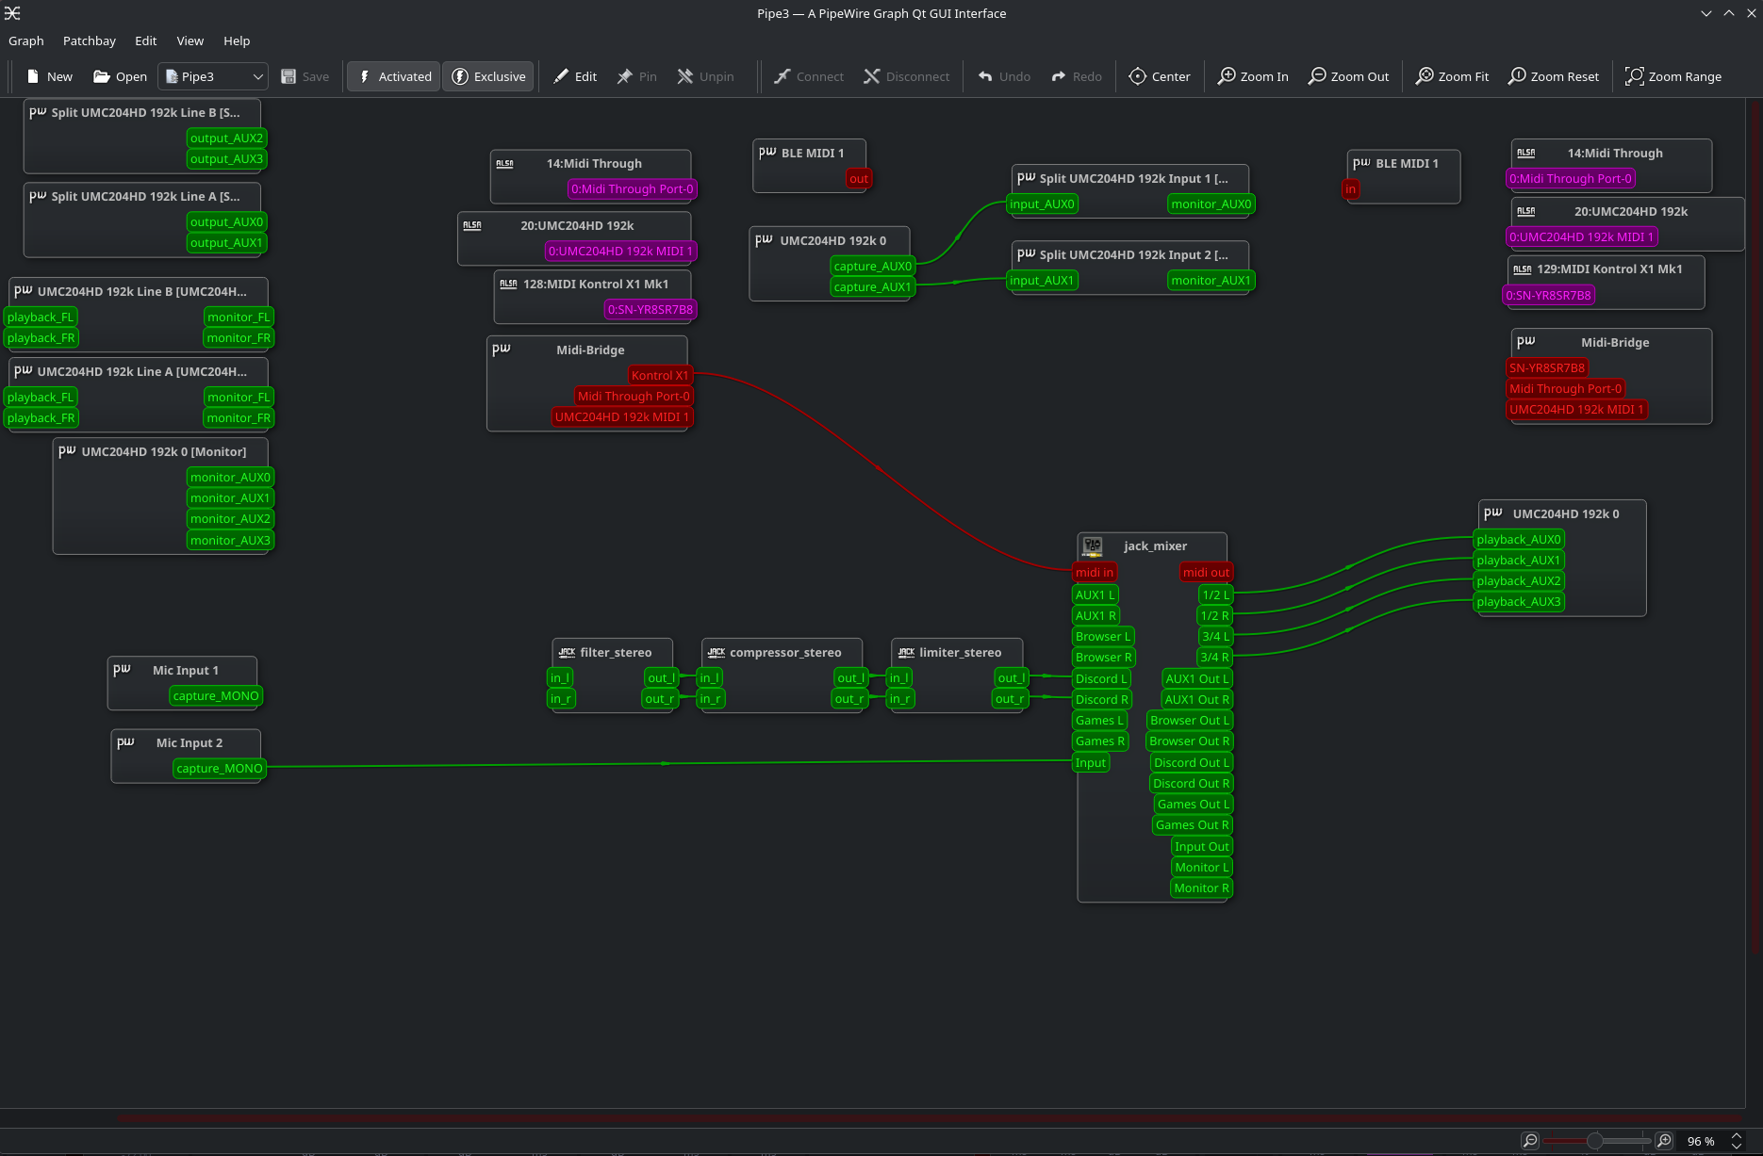The width and height of the screenshot is (1763, 1156).
Task: Click the 96 % zoom spin box
Action: (1702, 1141)
